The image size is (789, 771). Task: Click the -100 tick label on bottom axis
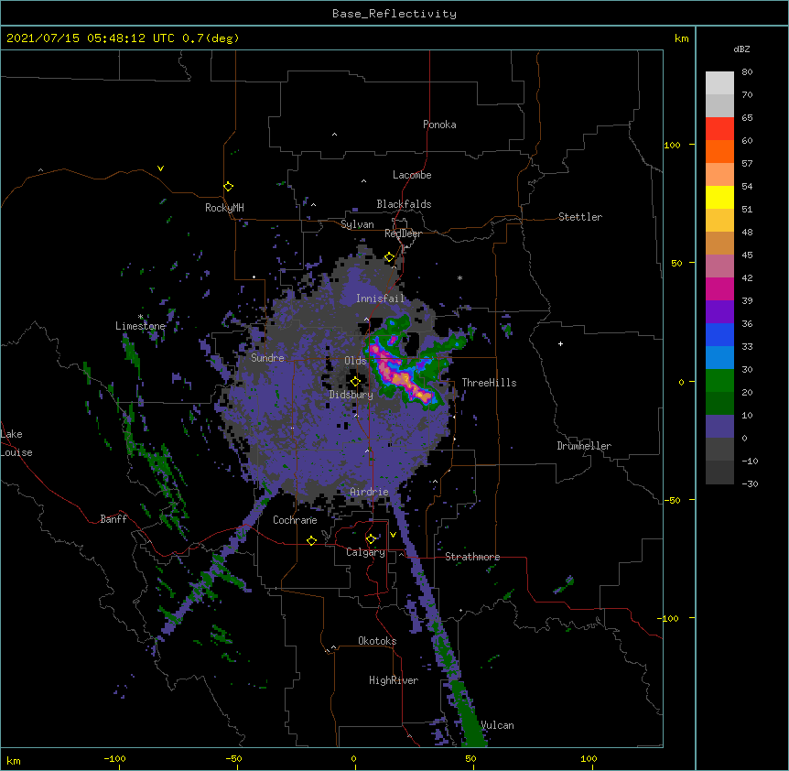click(x=114, y=758)
